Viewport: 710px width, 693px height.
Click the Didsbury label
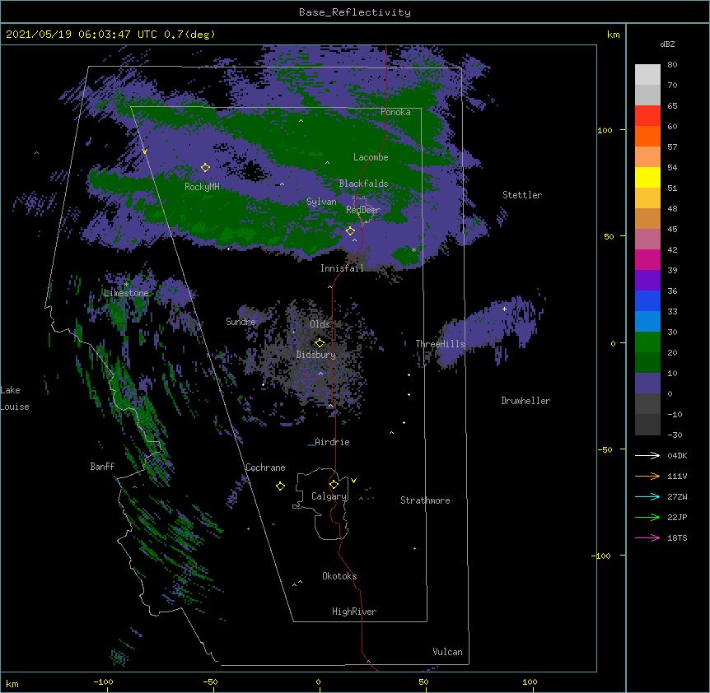(316, 355)
